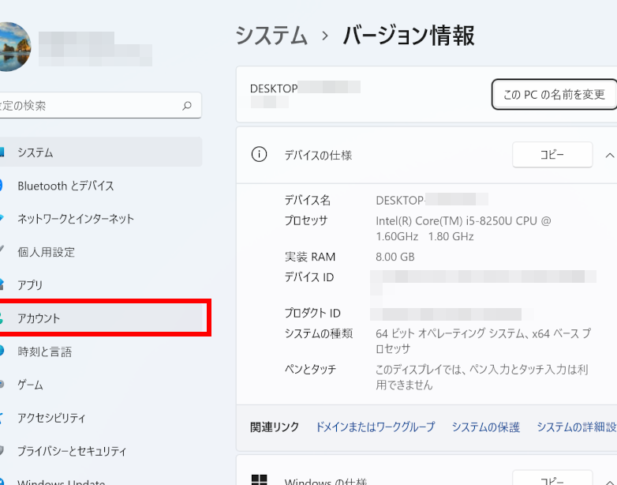The height and width of the screenshot is (485, 617).
Task: Click the システムの種類 label
Action: point(319,333)
